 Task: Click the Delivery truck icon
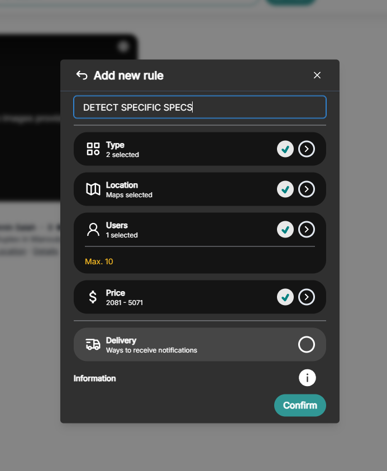click(93, 345)
